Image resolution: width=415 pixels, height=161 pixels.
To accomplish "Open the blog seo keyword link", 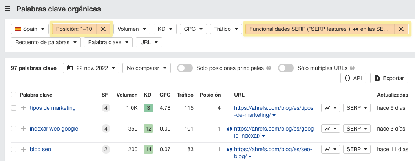I will [40, 149].
